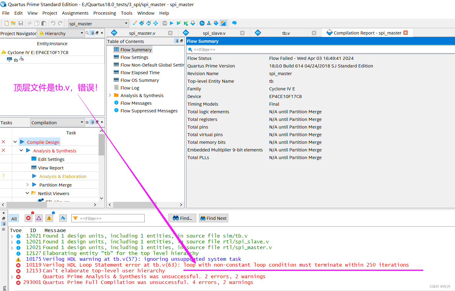This screenshot has width=455, height=291.
Task: Save the current file
Action: [21, 23]
